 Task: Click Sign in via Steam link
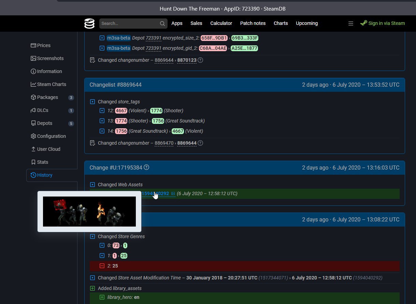(x=383, y=23)
